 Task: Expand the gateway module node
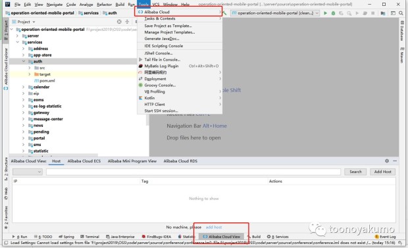24,112
